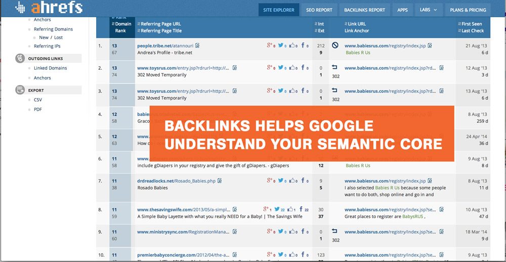506x262 pixels.
Task: Sort by Last Check column
Action: [471, 31]
